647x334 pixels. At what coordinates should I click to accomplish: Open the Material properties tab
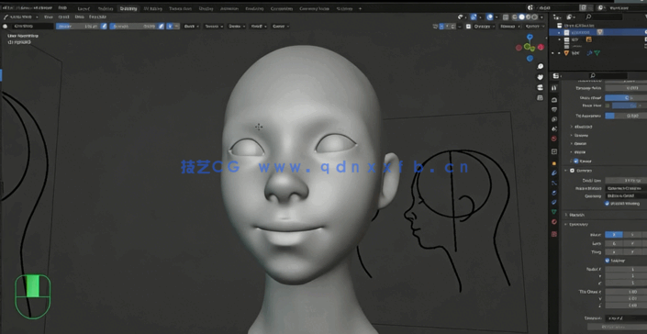point(554,222)
